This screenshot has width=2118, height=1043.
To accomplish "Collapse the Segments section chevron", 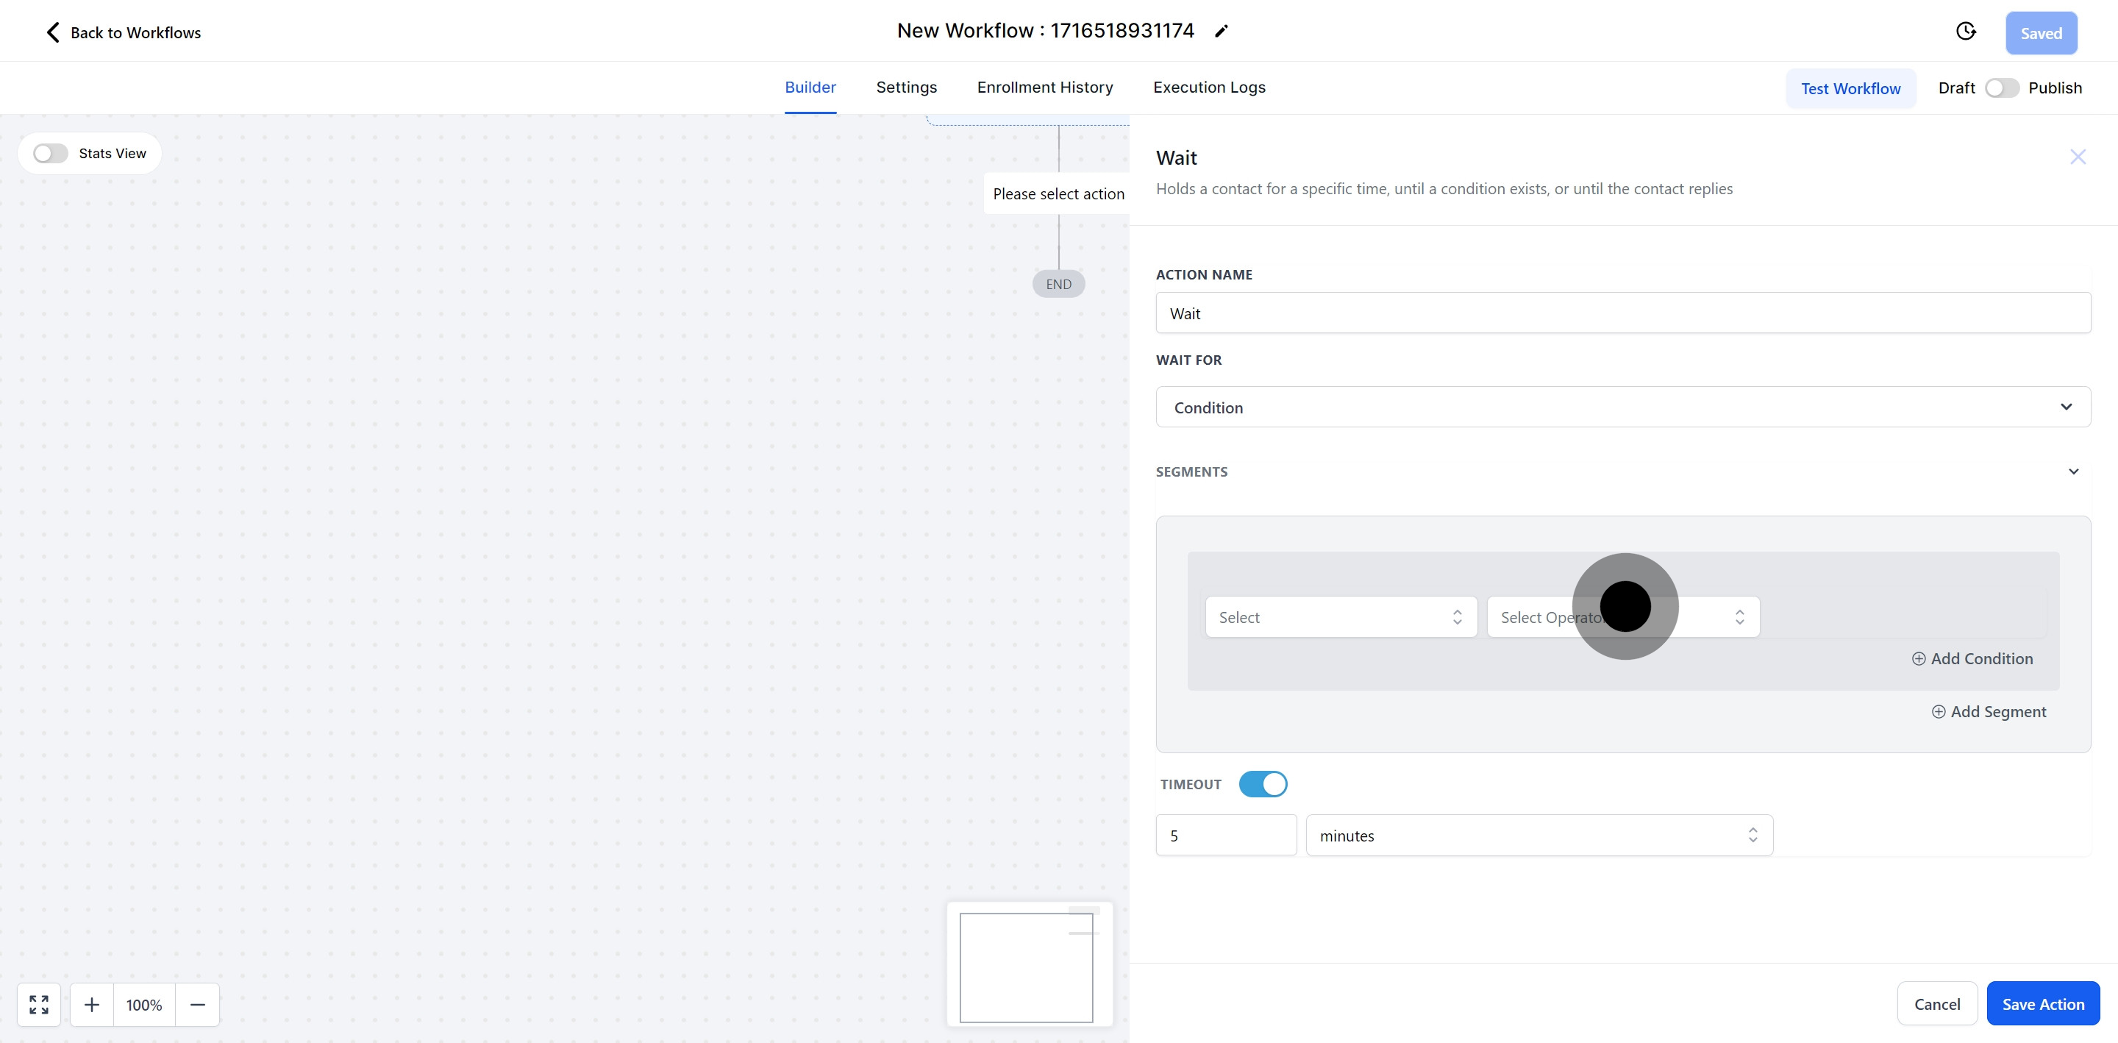I will tap(2073, 472).
